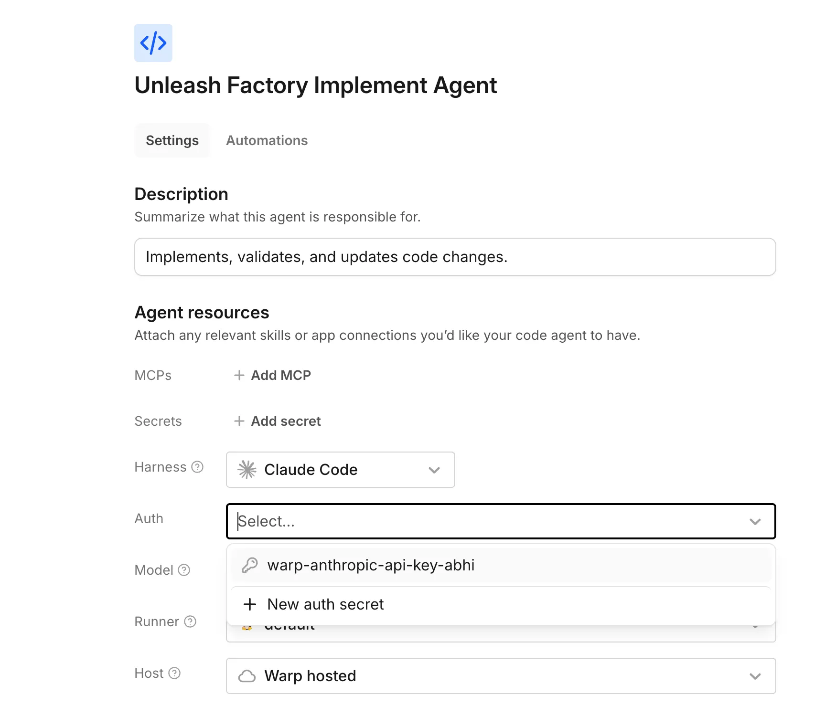
Task: Click the cloud icon in Host field
Action: (x=247, y=676)
